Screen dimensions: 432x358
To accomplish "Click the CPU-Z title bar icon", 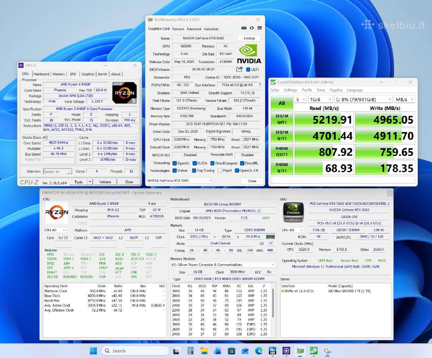I will coord(21,65).
